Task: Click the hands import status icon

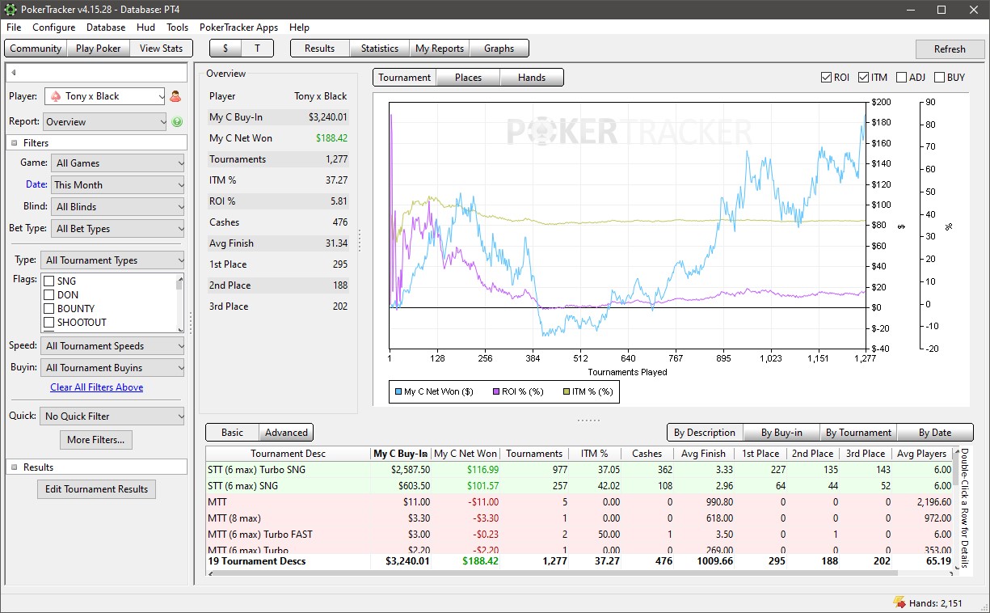Action: 899,602
